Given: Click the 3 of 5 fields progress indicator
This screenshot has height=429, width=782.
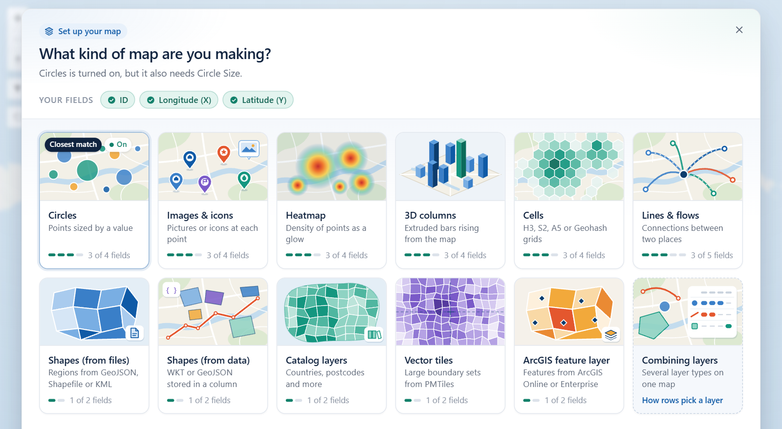Looking at the screenshot, I should (688, 255).
